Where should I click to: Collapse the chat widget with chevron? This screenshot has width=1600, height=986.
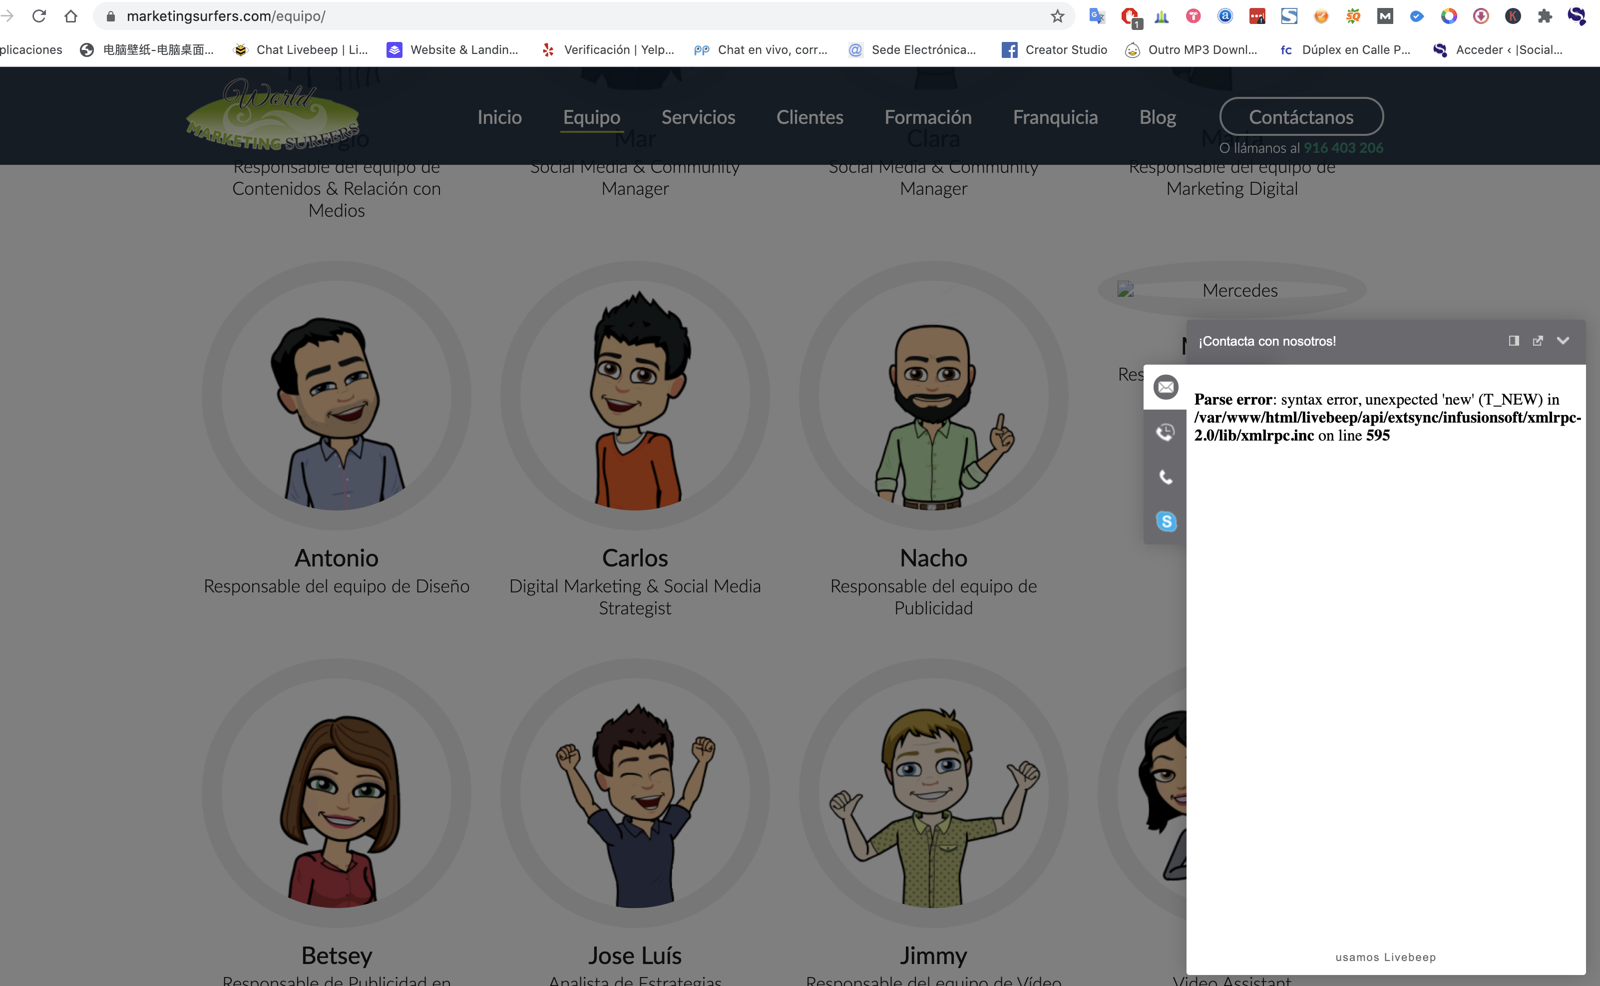(1563, 341)
